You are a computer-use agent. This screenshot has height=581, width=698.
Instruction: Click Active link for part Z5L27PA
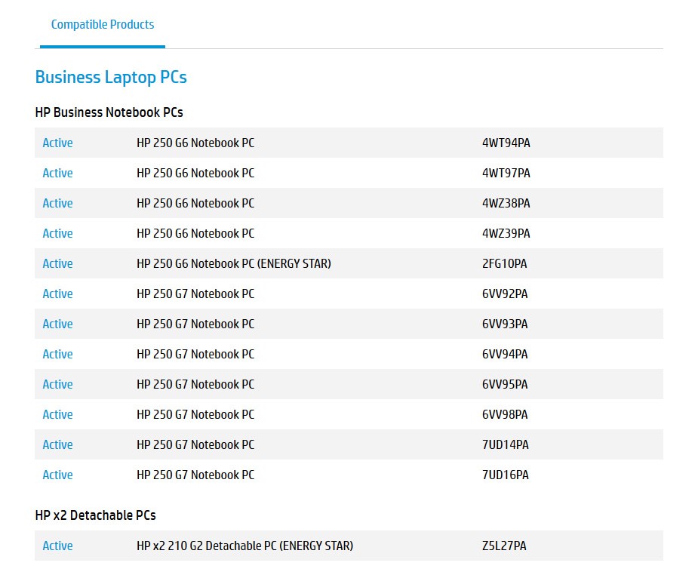coord(57,546)
